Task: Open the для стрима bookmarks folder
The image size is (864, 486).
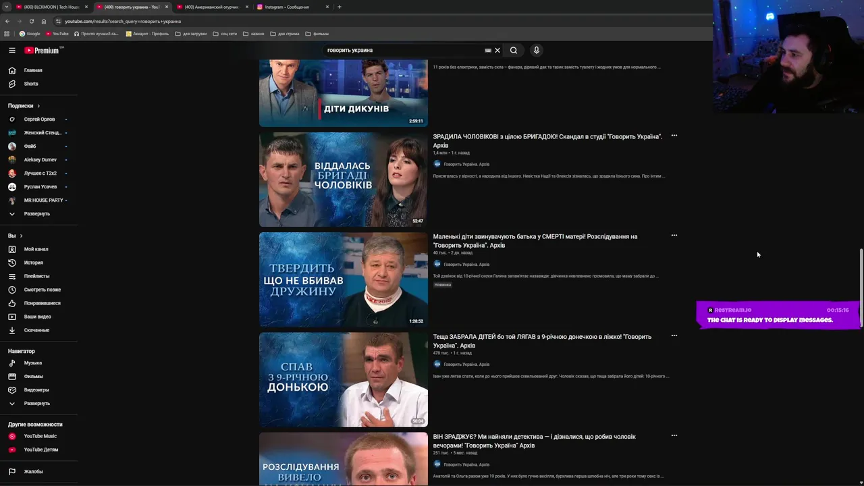Action: coord(284,33)
